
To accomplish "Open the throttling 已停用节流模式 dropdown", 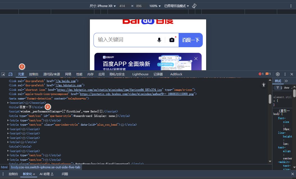I will pos(177,6).
